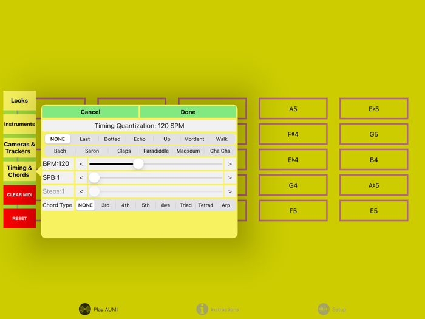Decrease BPM with the left arrow
Screen dimensions: 425x319
[81, 164]
